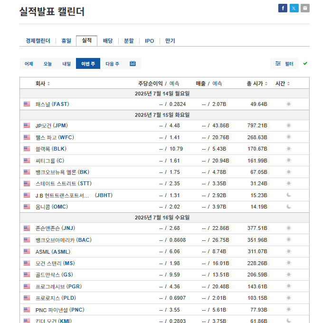Switch to the 휴일 tab

tap(66, 41)
